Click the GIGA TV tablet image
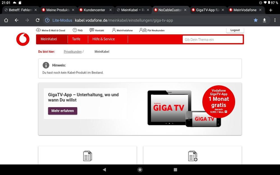The image size is (280, 175). [169, 108]
